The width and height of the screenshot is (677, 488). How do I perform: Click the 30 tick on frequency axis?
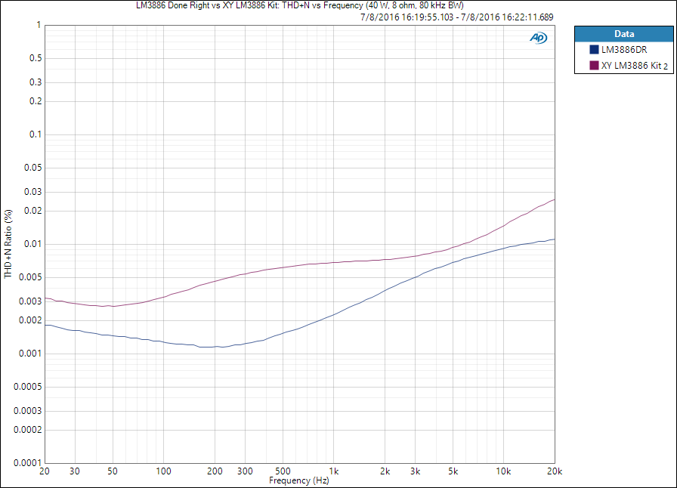74,471
